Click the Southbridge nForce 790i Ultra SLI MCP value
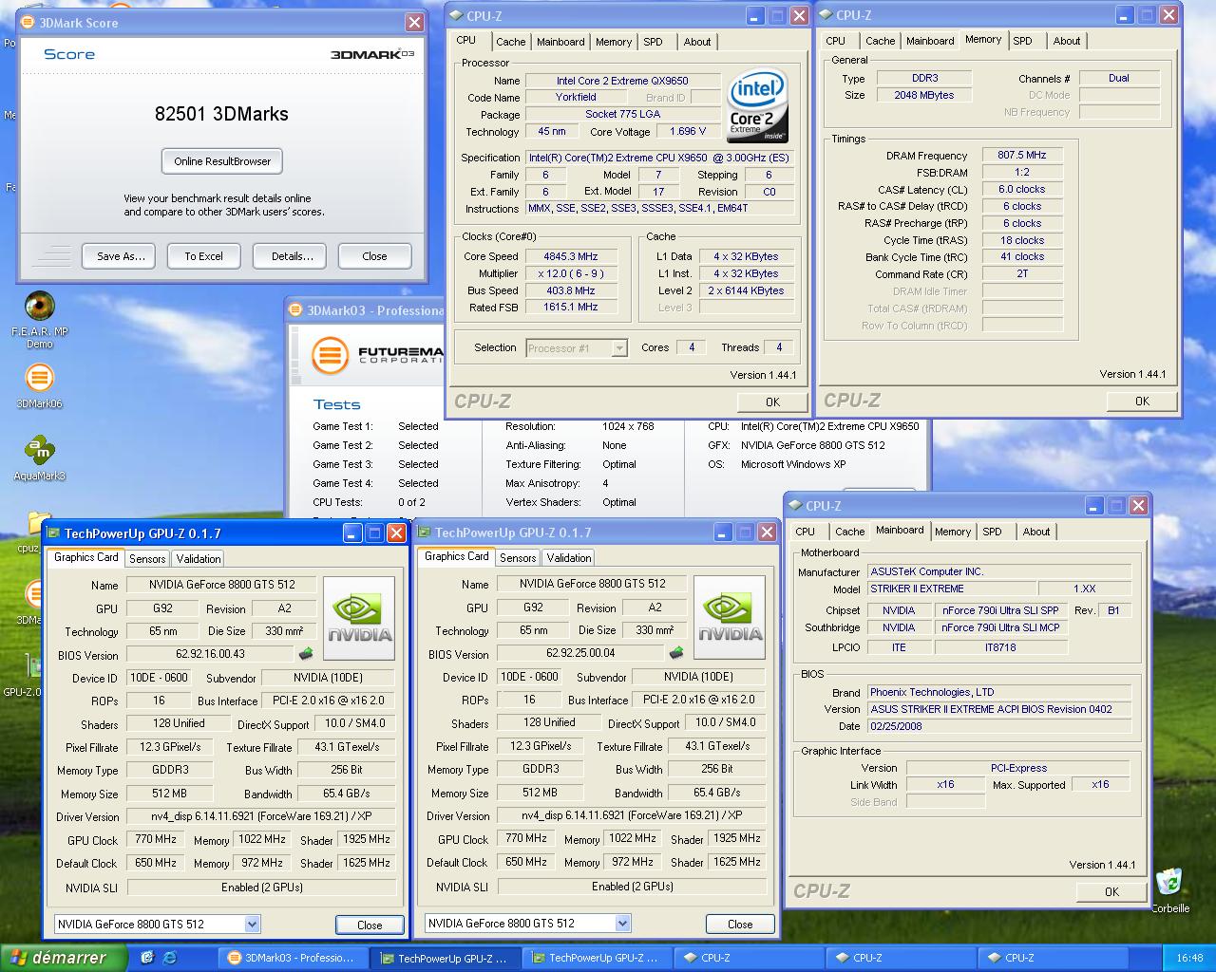 pos(1000,627)
